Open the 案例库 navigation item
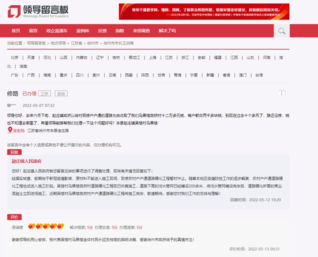The height and width of the screenshot is (257, 318). pos(82,31)
